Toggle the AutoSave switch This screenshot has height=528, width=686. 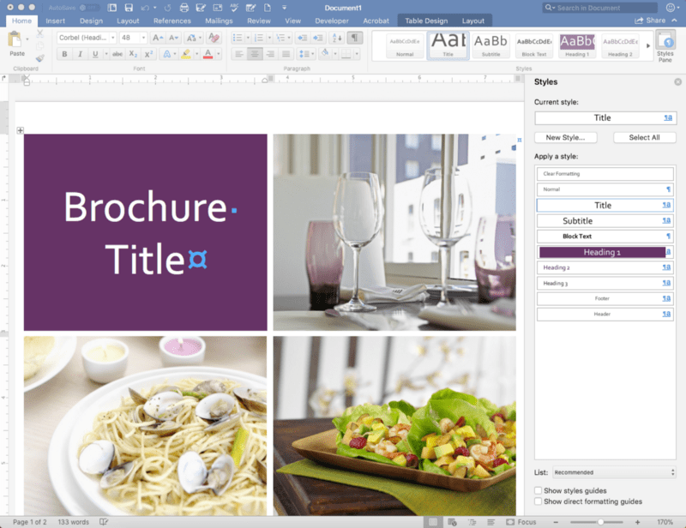(88, 8)
